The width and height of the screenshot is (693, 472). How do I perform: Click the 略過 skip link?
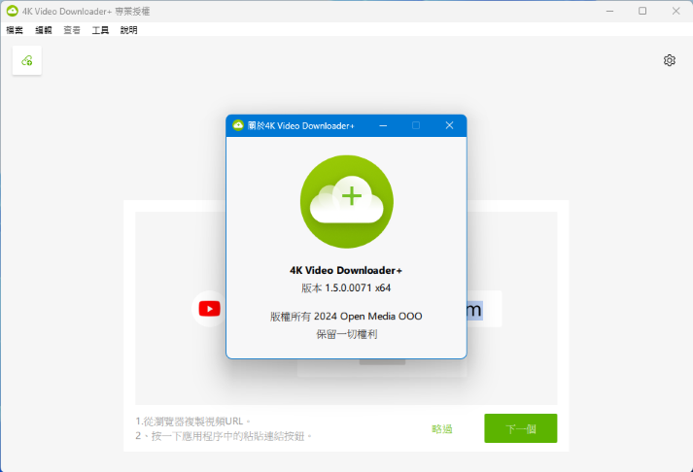click(442, 428)
